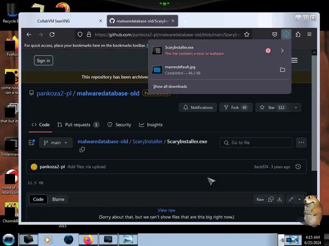The height and width of the screenshot is (246, 329).
Task: Click the red malware warning indicator
Action: (x=268, y=51)
